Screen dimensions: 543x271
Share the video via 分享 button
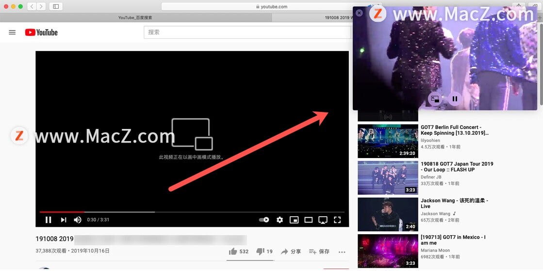[x=291, y=252]
